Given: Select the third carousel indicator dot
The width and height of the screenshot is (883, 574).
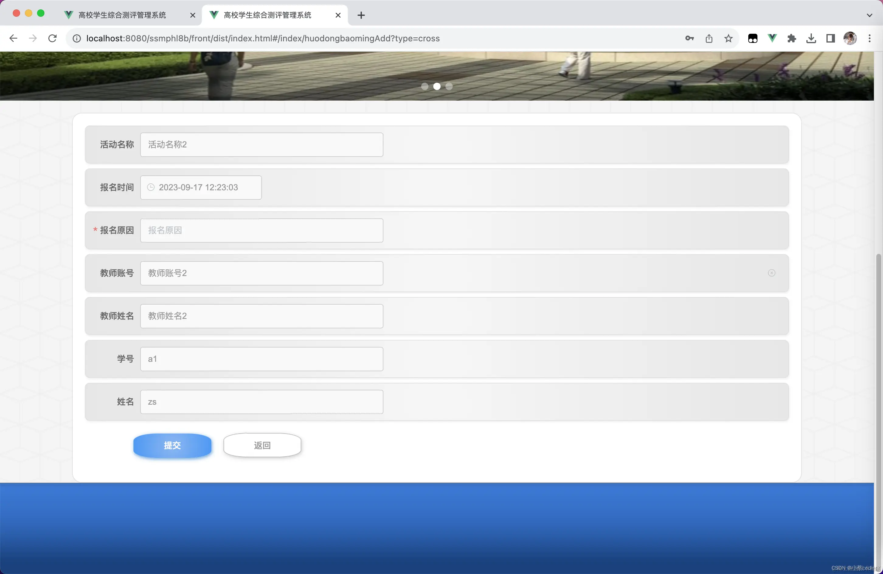Looking at the screenshot, I should point(449,86).
